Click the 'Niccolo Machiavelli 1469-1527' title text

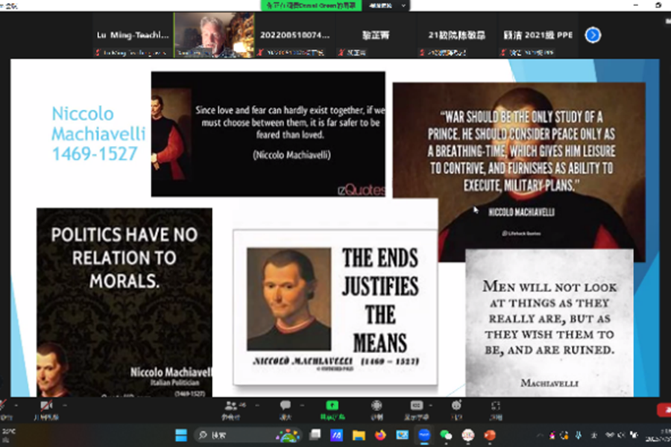(x=98, y=133)
